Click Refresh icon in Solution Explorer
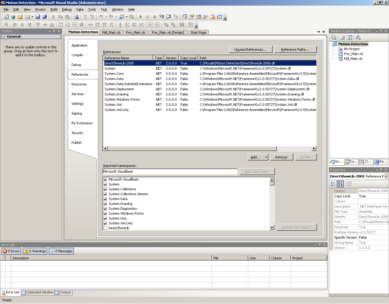 [349, 37]
